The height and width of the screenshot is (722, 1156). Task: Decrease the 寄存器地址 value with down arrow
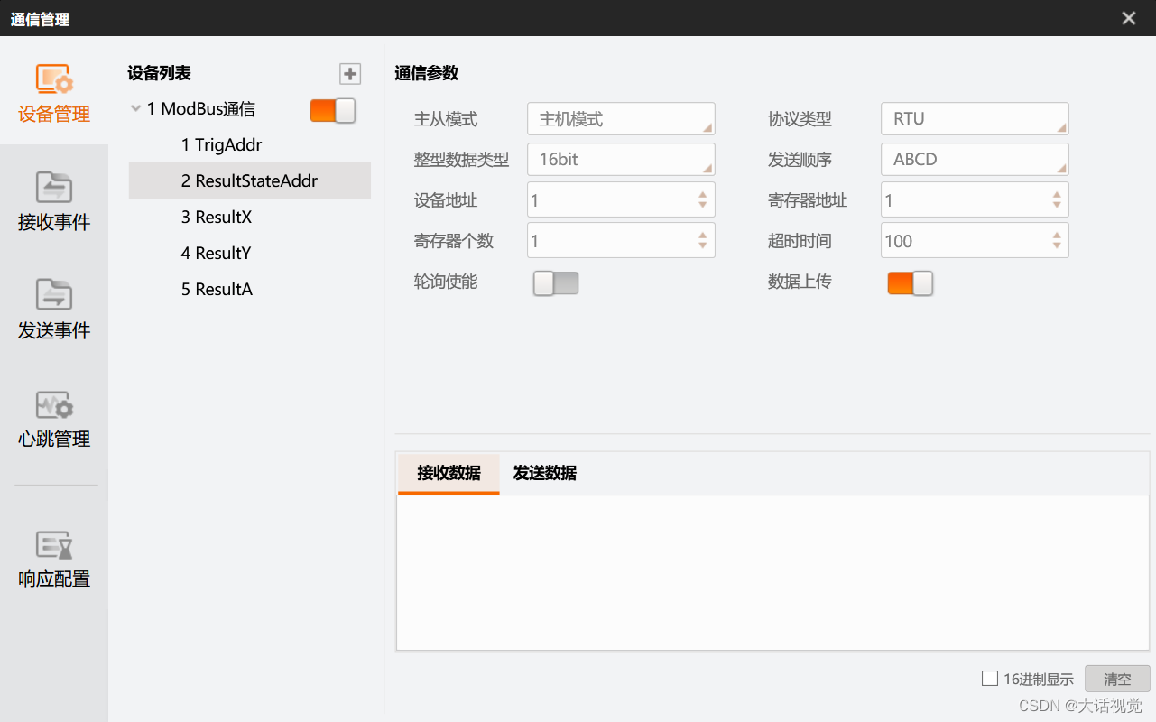(1057, 206)
